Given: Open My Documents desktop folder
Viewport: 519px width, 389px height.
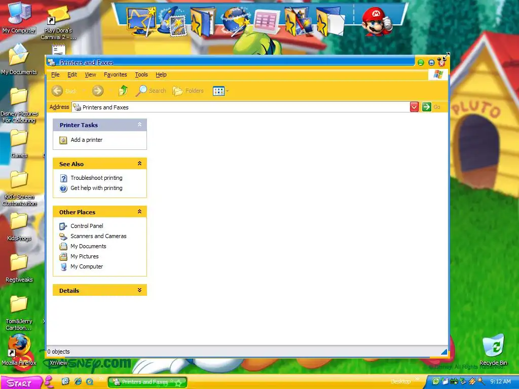Looking at the screenshot, I should [19, 60].
